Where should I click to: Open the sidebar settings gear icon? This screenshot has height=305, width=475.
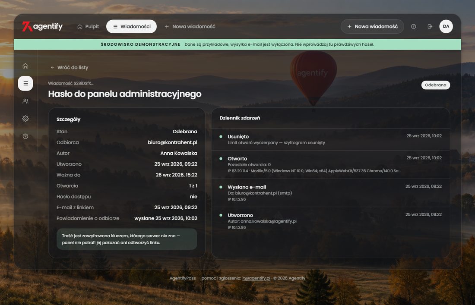pyautogui.click(x=25, y=119)
